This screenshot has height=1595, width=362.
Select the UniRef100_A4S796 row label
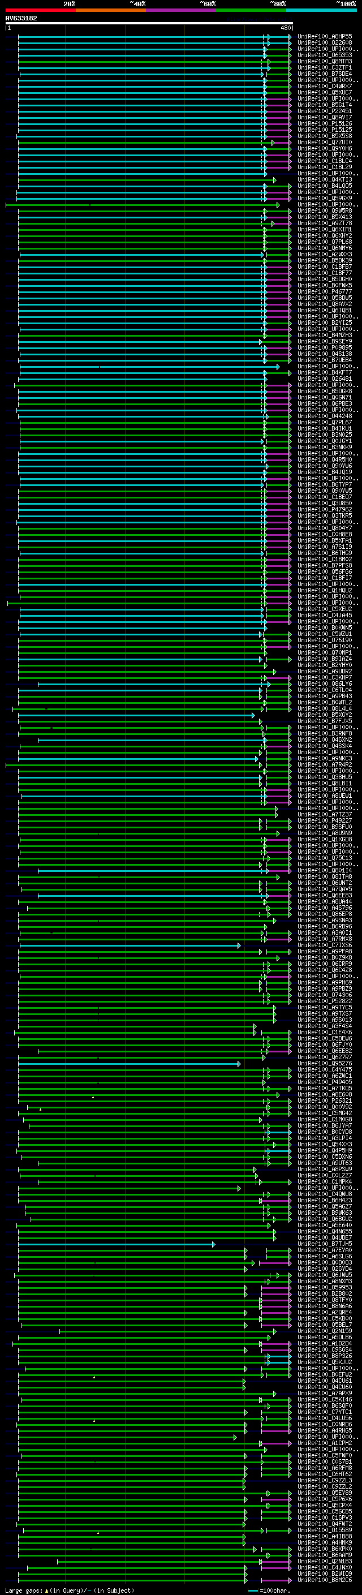click(x=325, y=908)
